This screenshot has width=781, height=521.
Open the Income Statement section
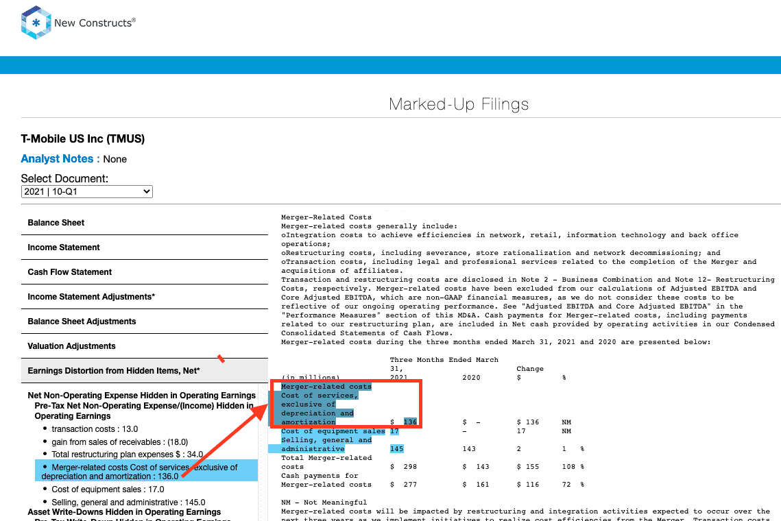[x=145, y=247]
